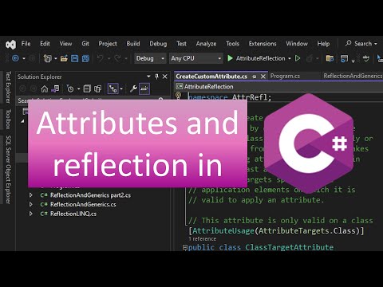The image size is (383, 287).
Task: Click the Save file icon
Action: pos(74,58)
